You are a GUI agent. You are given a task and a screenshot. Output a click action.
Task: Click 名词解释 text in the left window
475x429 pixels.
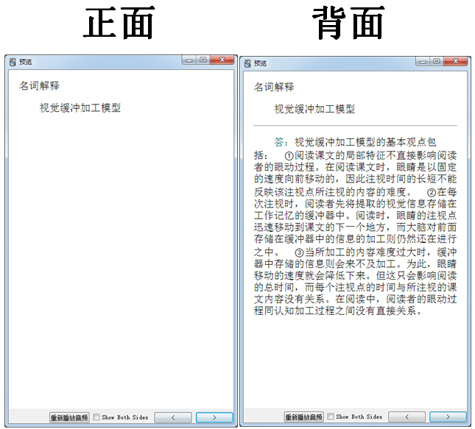pos(39,85)
